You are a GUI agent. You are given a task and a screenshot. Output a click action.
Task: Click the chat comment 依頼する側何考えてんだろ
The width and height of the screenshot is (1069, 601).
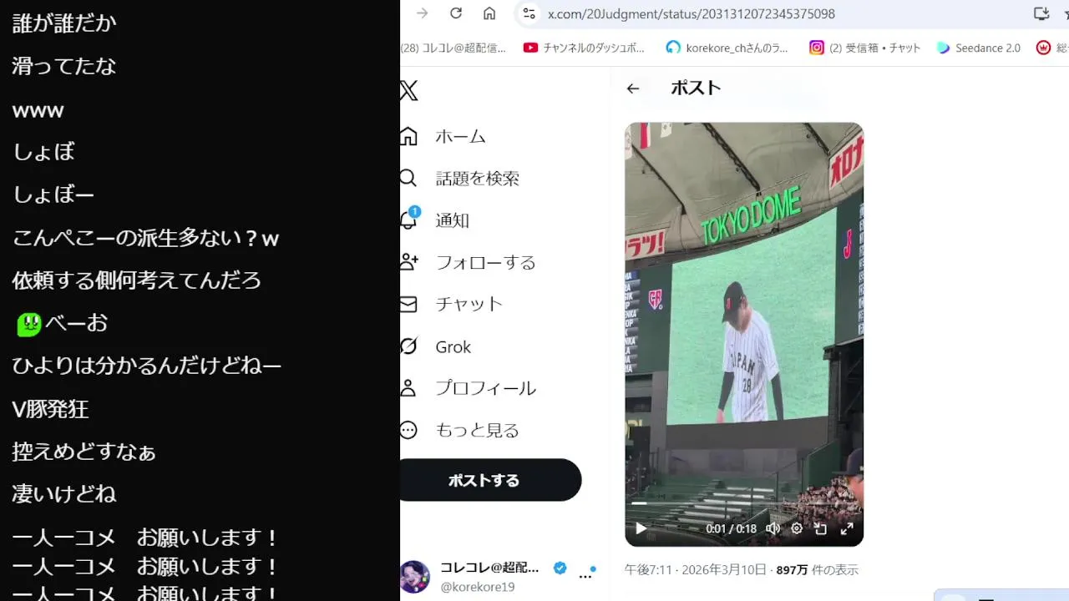coord(137,280)
